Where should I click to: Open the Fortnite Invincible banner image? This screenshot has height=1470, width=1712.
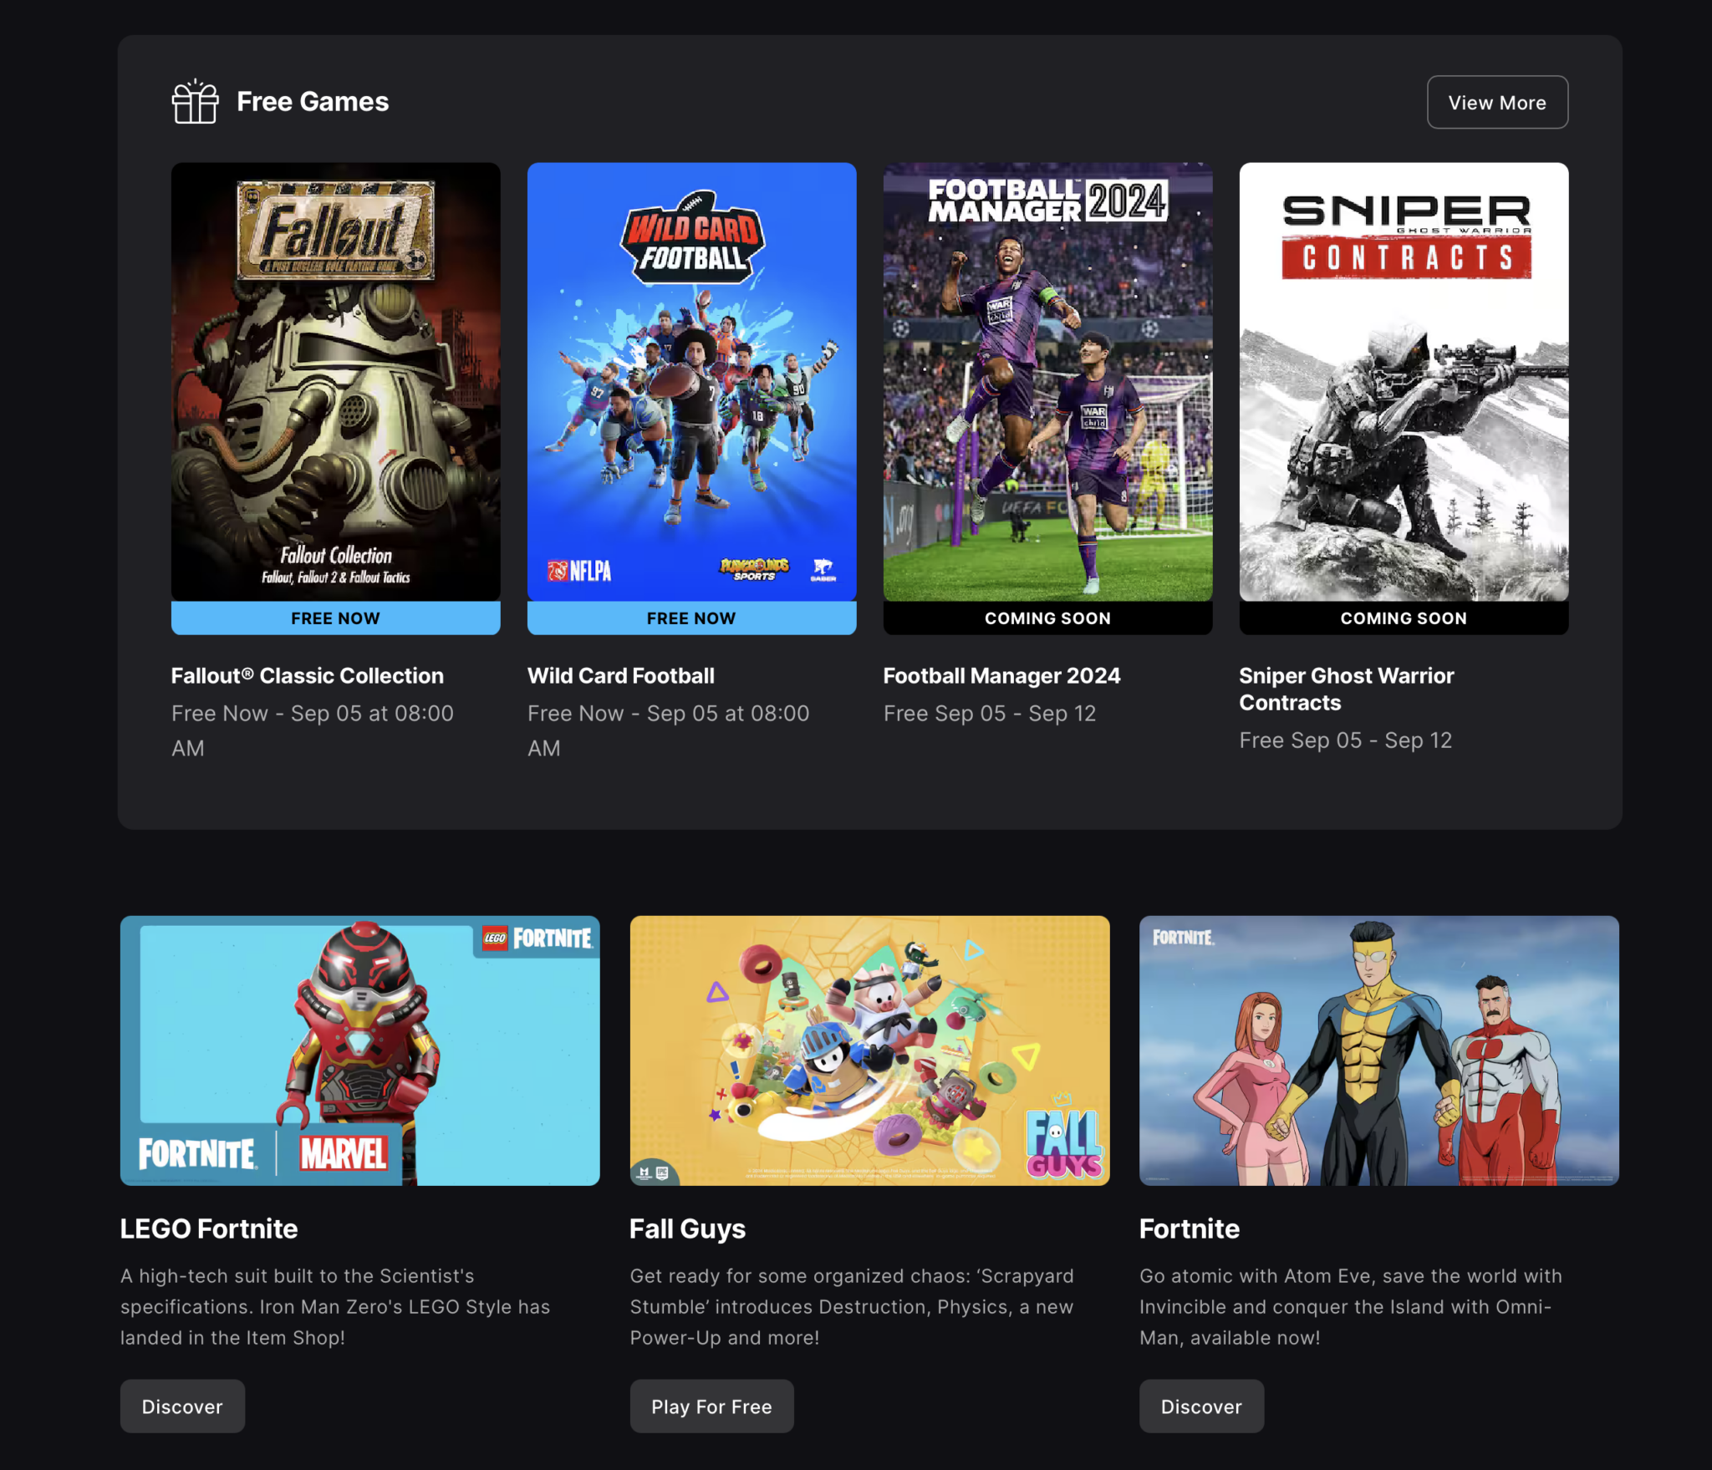pos(1378,1050)
